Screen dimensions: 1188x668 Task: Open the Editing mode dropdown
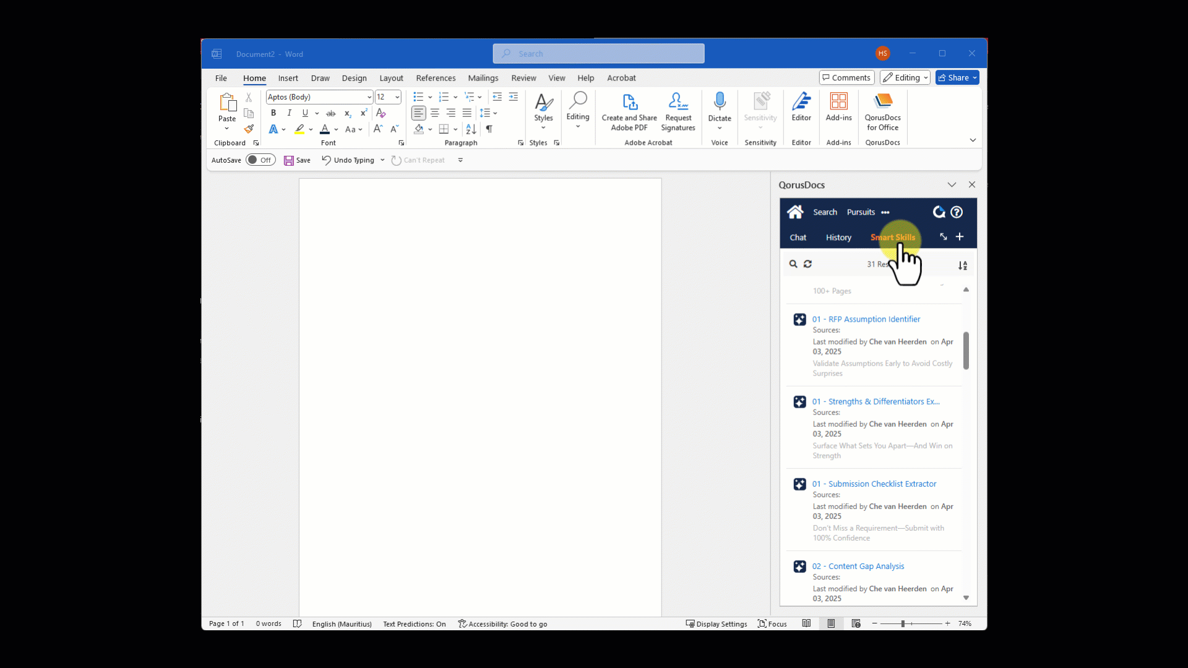point(905,78)
